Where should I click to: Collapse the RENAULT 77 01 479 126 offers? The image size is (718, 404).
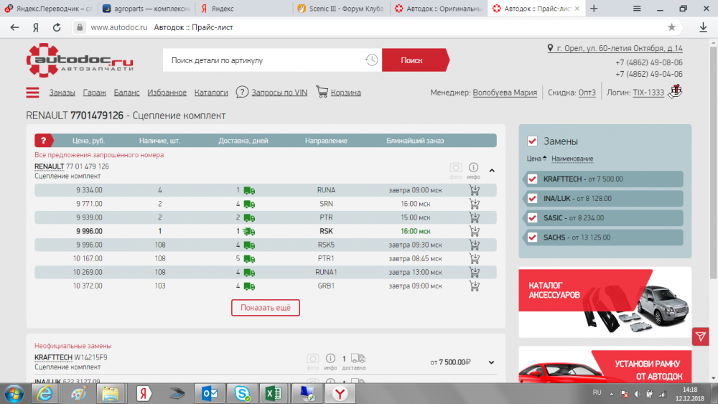(x=492, y=171)
